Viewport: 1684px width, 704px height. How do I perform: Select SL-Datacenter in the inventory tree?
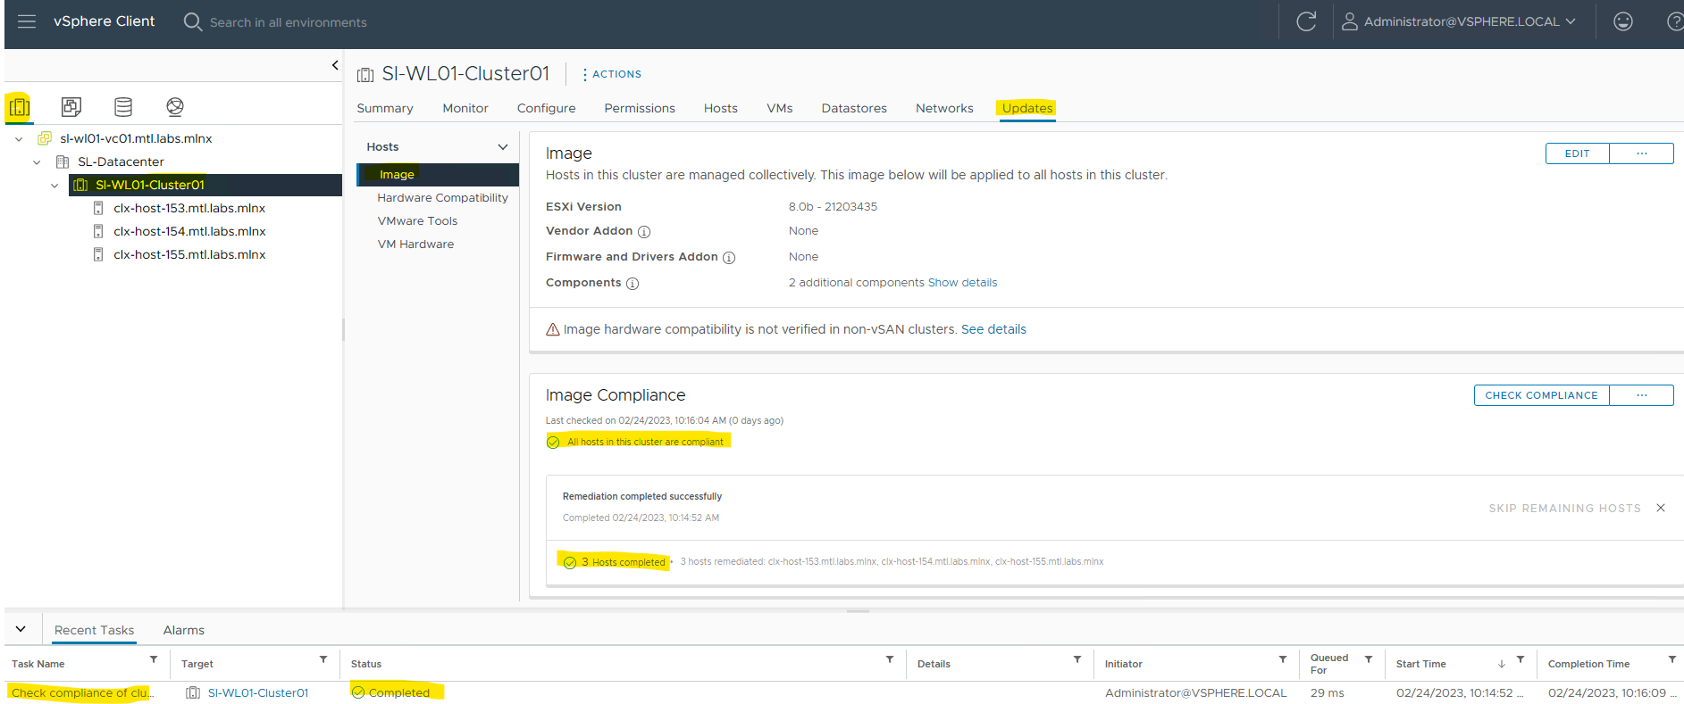[x=121, y=162]
